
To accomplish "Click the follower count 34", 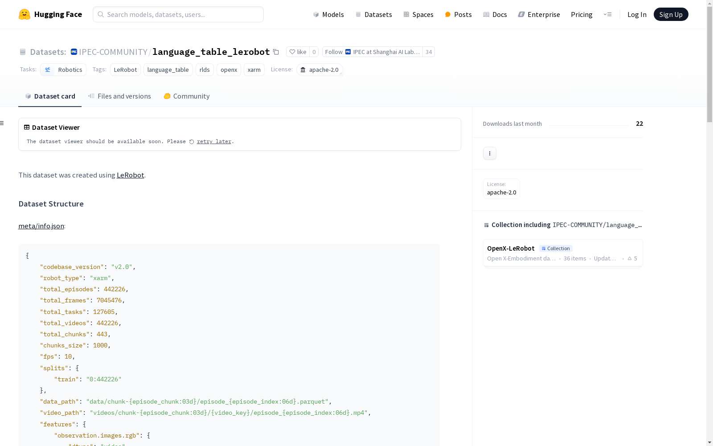I will (x=429, y=52).
